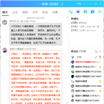This screenshot has width=104, height=104.
Task: Switch to the 公告 tab
Action: 15,12
